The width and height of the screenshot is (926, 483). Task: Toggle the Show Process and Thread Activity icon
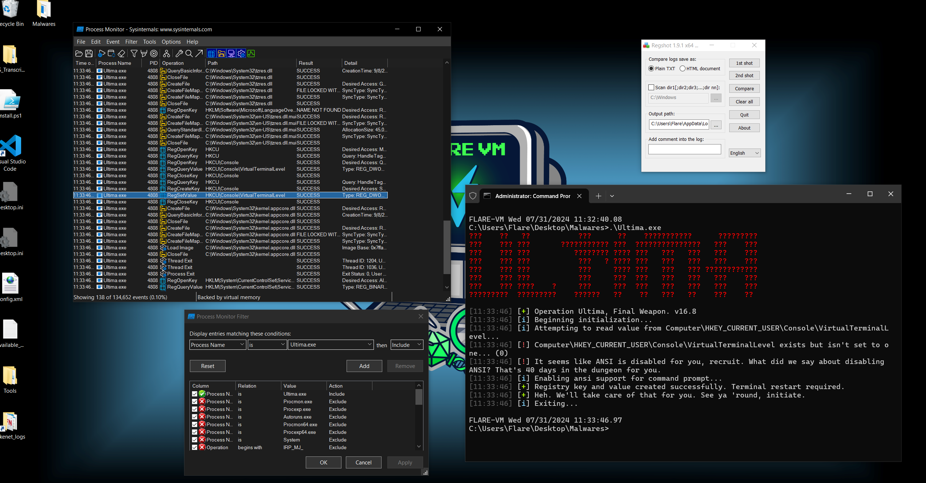point(241,54)
